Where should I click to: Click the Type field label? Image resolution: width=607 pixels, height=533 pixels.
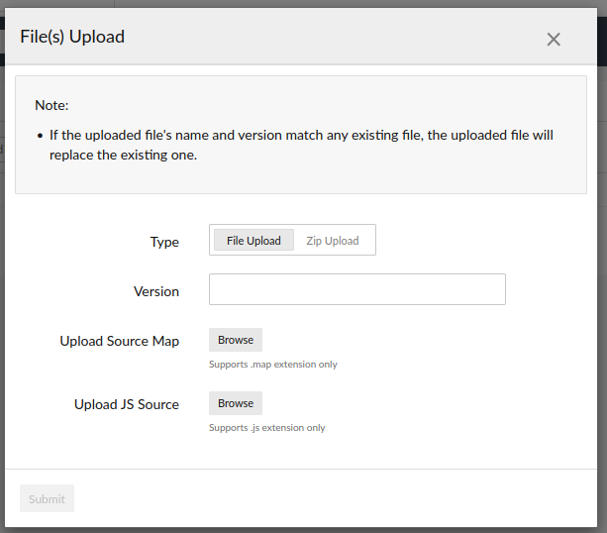(164, 242)
